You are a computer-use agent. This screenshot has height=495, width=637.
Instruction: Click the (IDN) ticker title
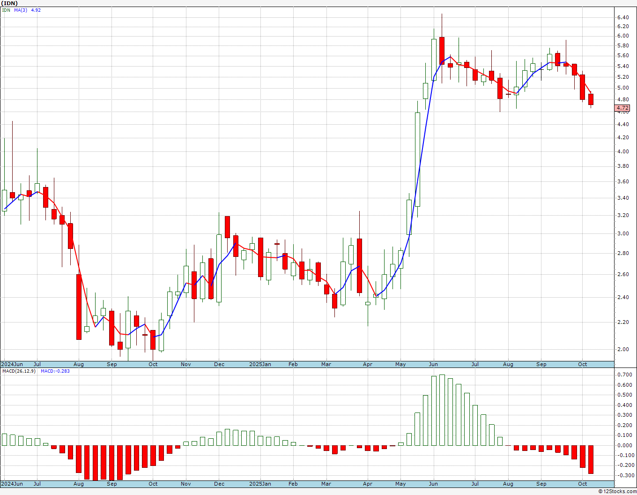(x=9, y=3)
